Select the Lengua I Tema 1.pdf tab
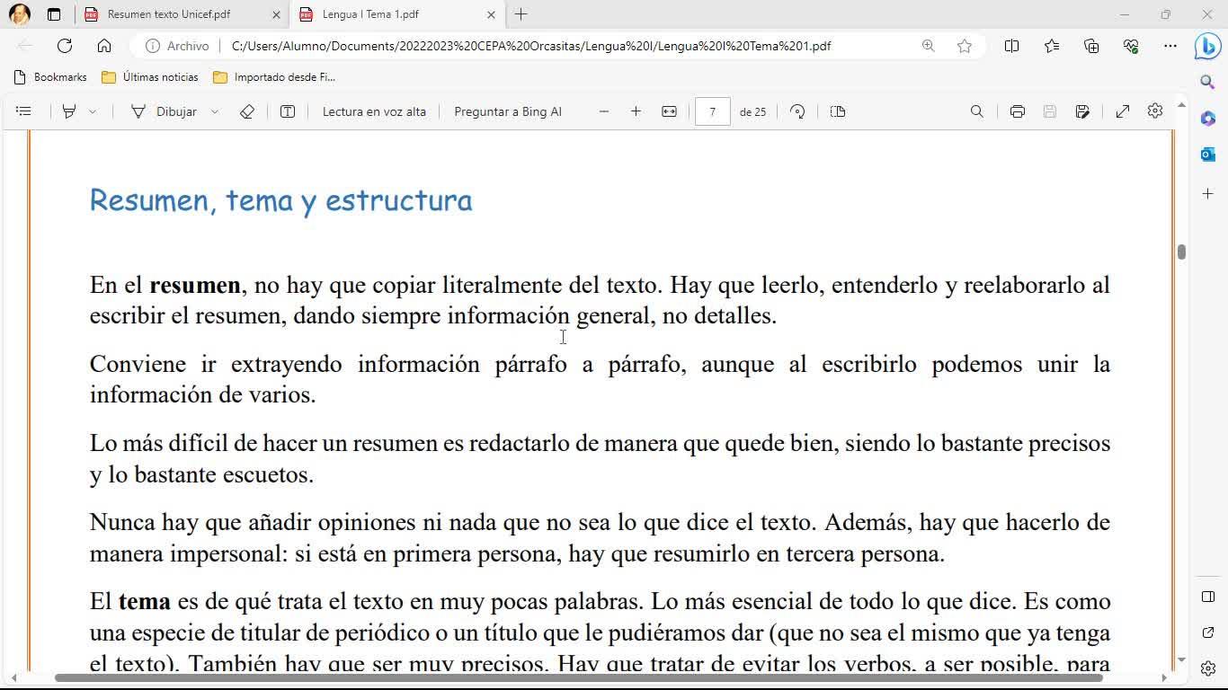 (x=370, y=14)
